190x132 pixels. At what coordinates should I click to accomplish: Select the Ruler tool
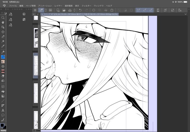tap(3, 106)
